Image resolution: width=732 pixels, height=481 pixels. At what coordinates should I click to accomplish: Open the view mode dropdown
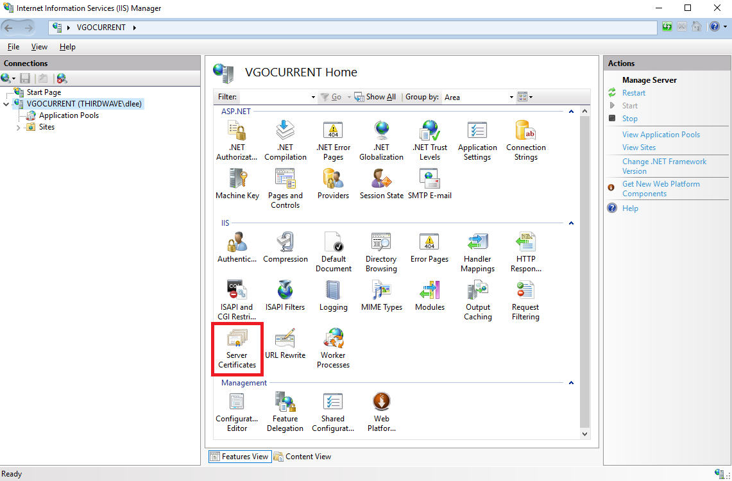coord(525,97)
